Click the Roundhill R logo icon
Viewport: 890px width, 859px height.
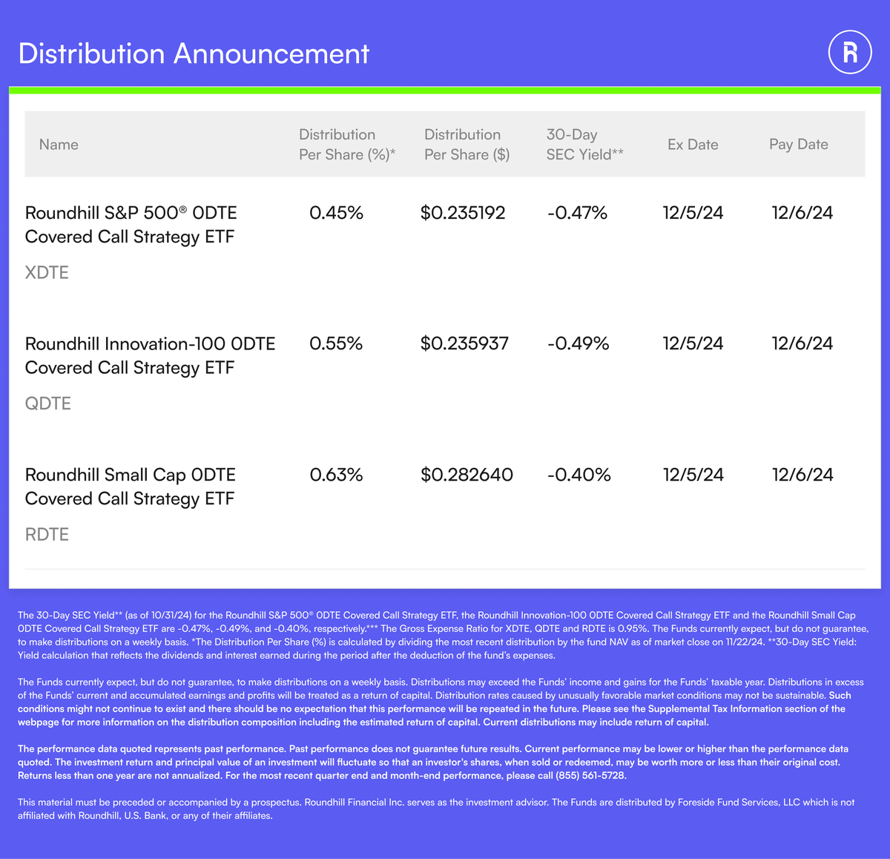(x=850, y=52)
